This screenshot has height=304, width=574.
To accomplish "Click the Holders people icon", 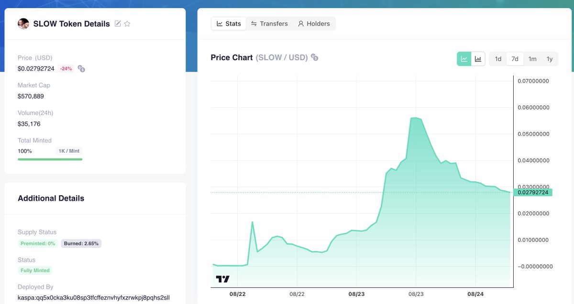I will [301, 23].
